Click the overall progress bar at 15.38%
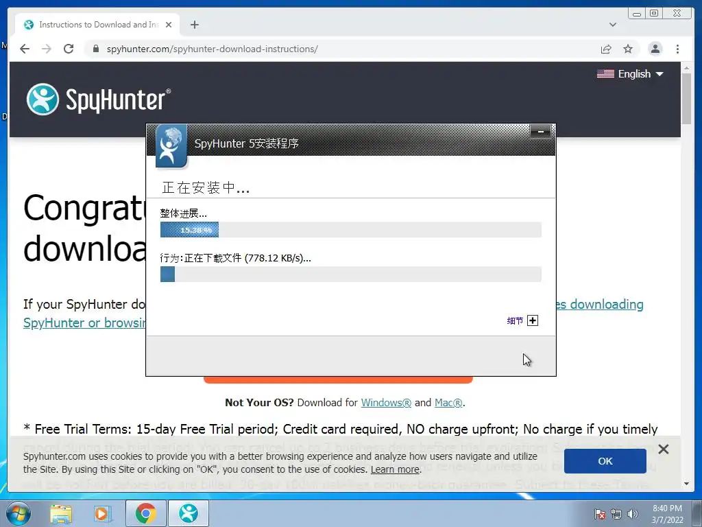Image resolution: width=702 pixels, height=527 pixels. pyautogui.click(x=350, y=229)
